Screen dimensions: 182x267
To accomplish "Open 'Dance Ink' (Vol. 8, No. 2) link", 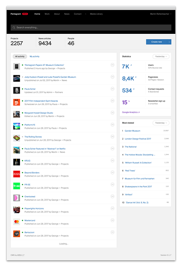I will click(x=137, y=202).
